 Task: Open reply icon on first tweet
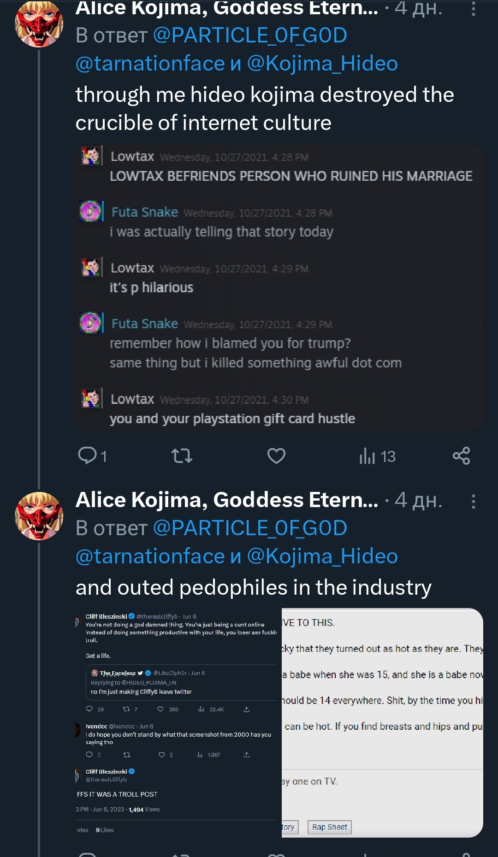(87, 455)
